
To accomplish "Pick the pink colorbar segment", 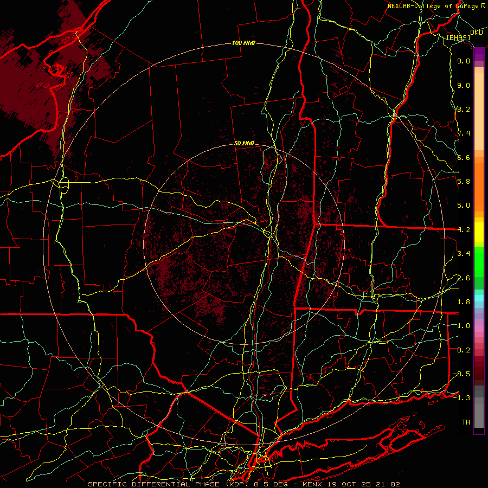I will pyautogui.click(x=479, y=329).
